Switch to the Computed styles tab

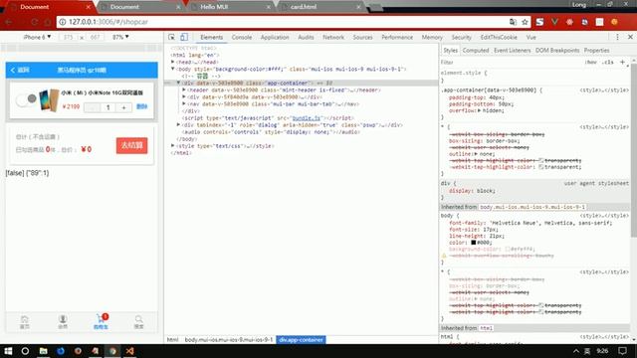(x=476, y=51)
